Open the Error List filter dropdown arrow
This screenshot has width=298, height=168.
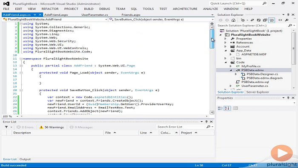(x=11, y=127)
